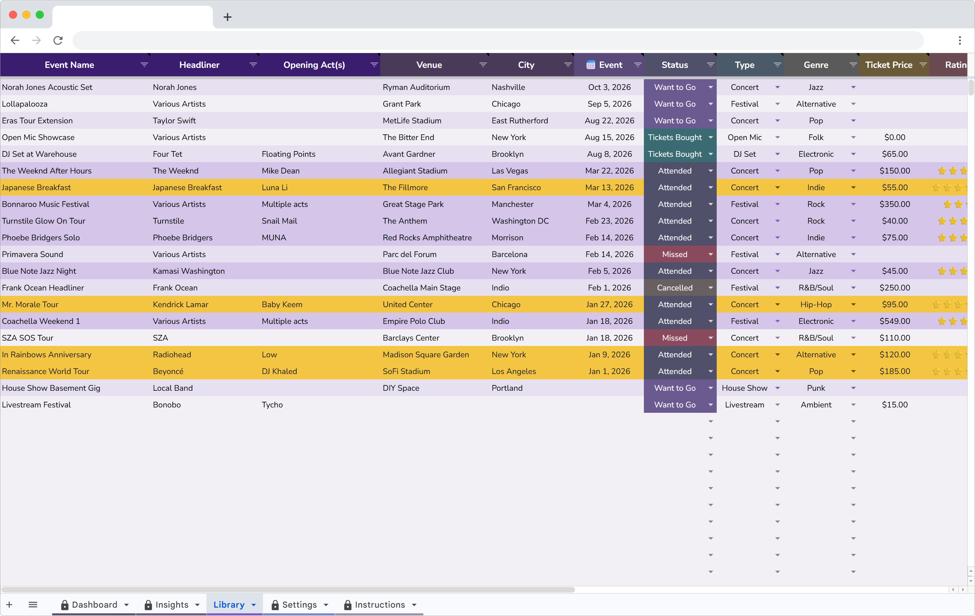Reload the page using the browser refresh icon
Screen dimensions: 975x616
[58, 40]
